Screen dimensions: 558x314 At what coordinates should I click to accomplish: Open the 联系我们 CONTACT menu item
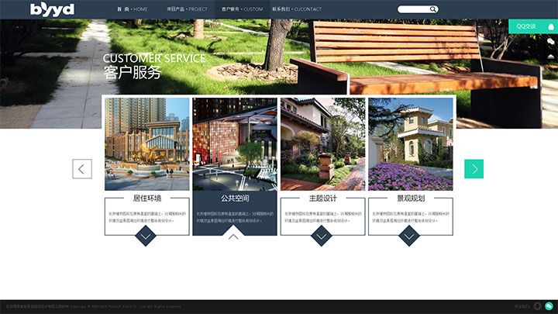(297, 9)
